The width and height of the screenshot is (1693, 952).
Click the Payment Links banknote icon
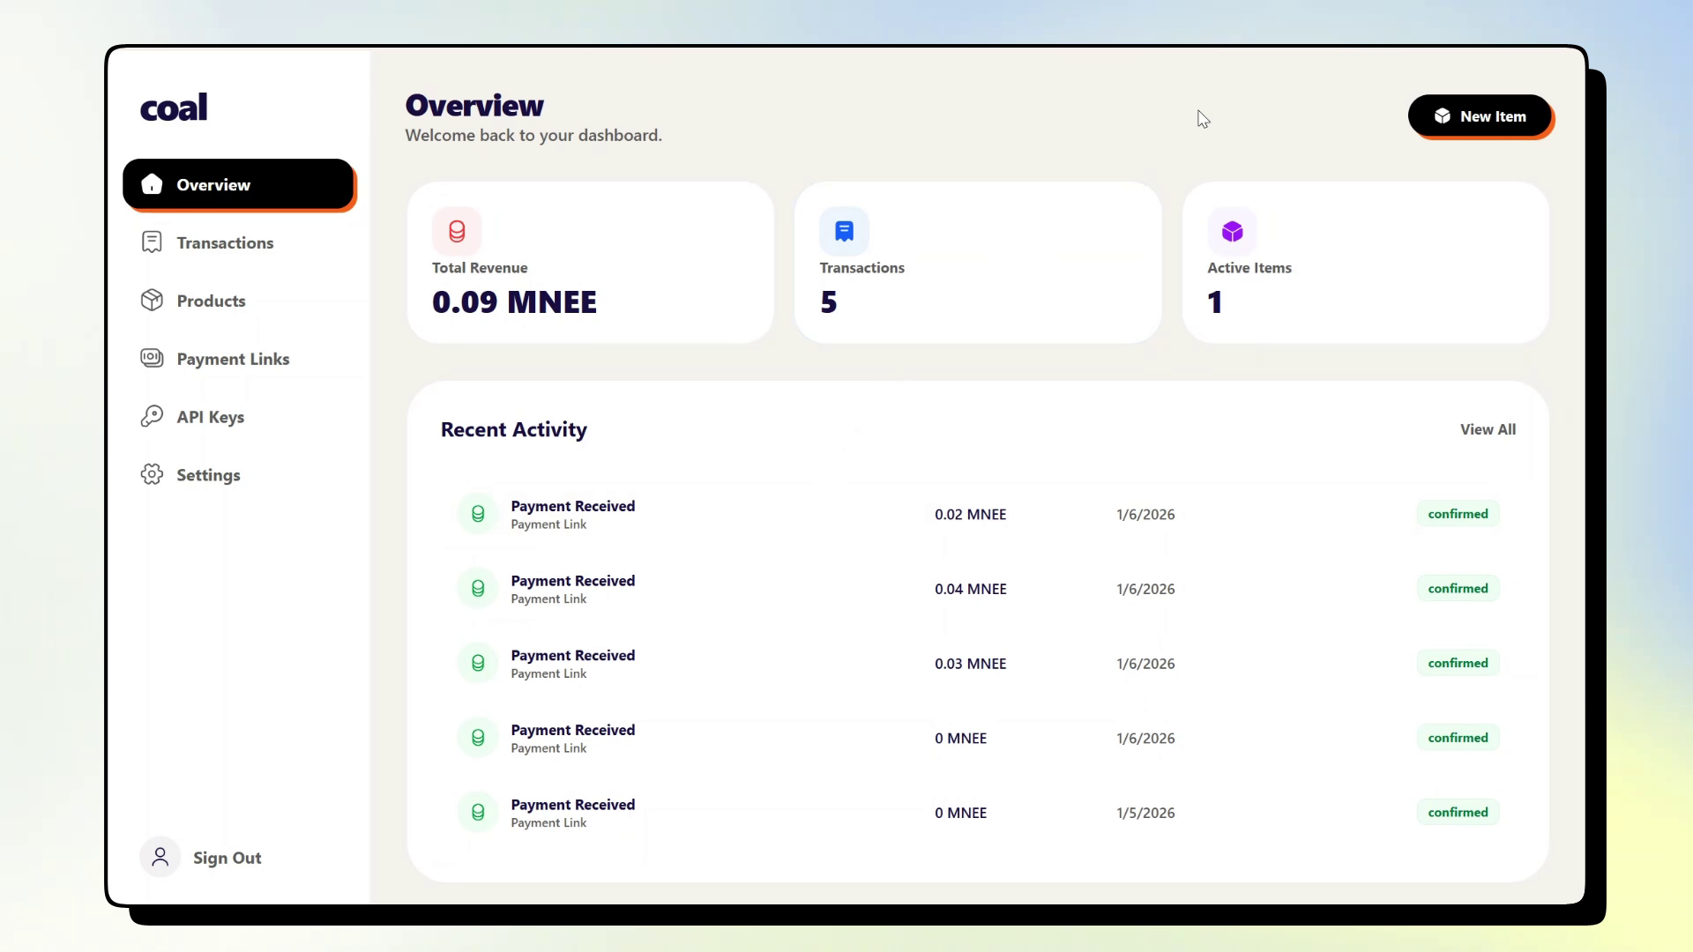(x=152, y=358)
